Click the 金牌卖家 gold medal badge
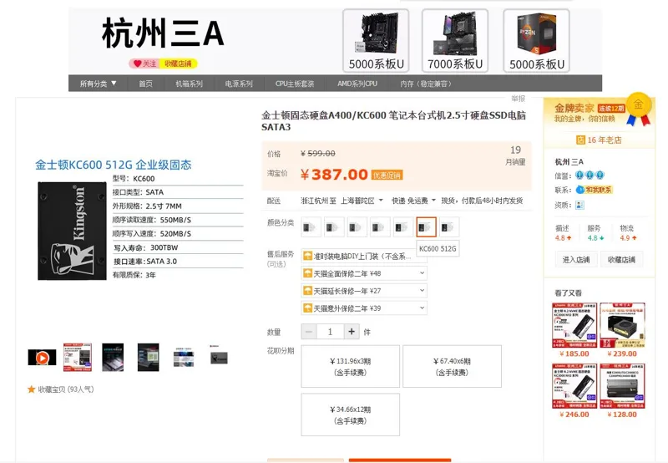The width and height of the screenshot is (668, 463). pos(638,109)
